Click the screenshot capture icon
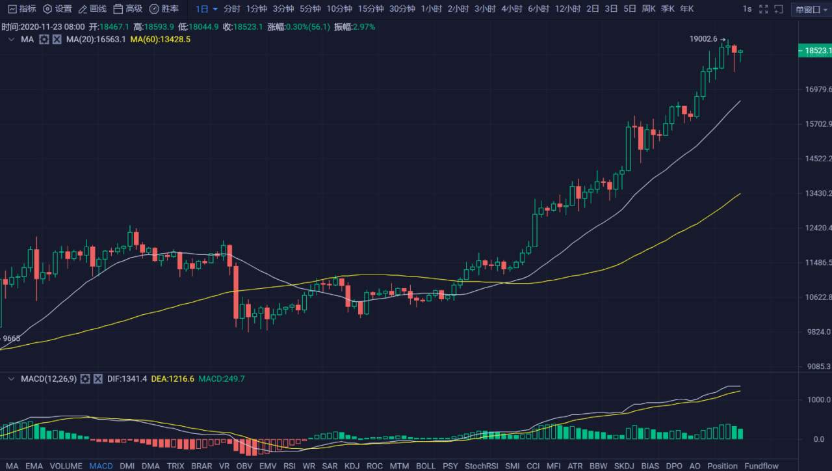 pos(779,9)
